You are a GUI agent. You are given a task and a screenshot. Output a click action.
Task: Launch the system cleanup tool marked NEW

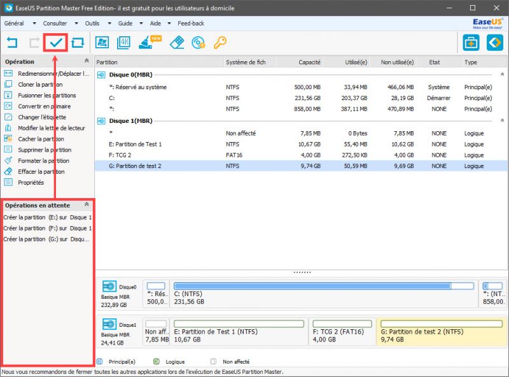pyautogui.click(x=144, y=43)
